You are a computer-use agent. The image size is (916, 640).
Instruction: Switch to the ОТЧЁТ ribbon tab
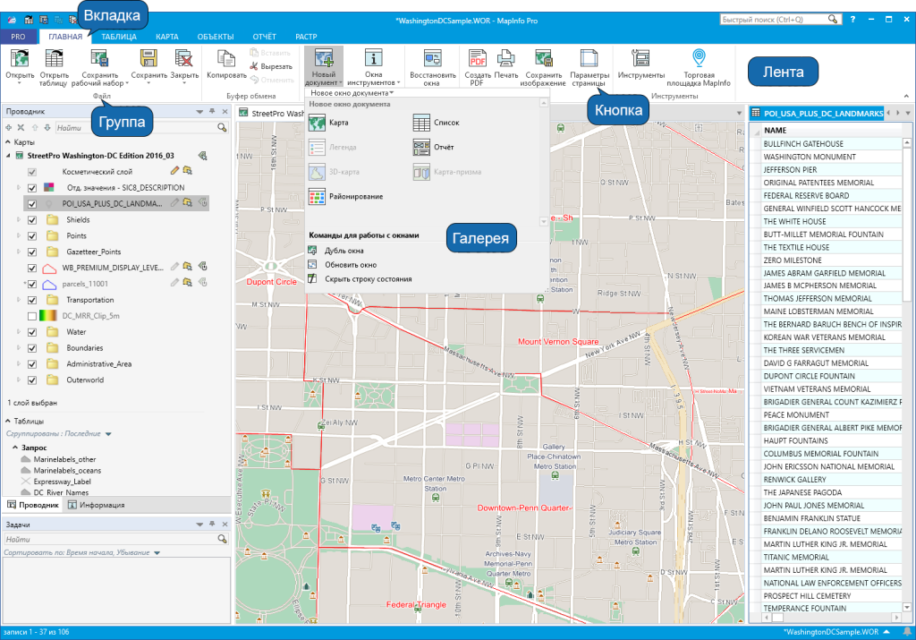click(x=264, y=36)
